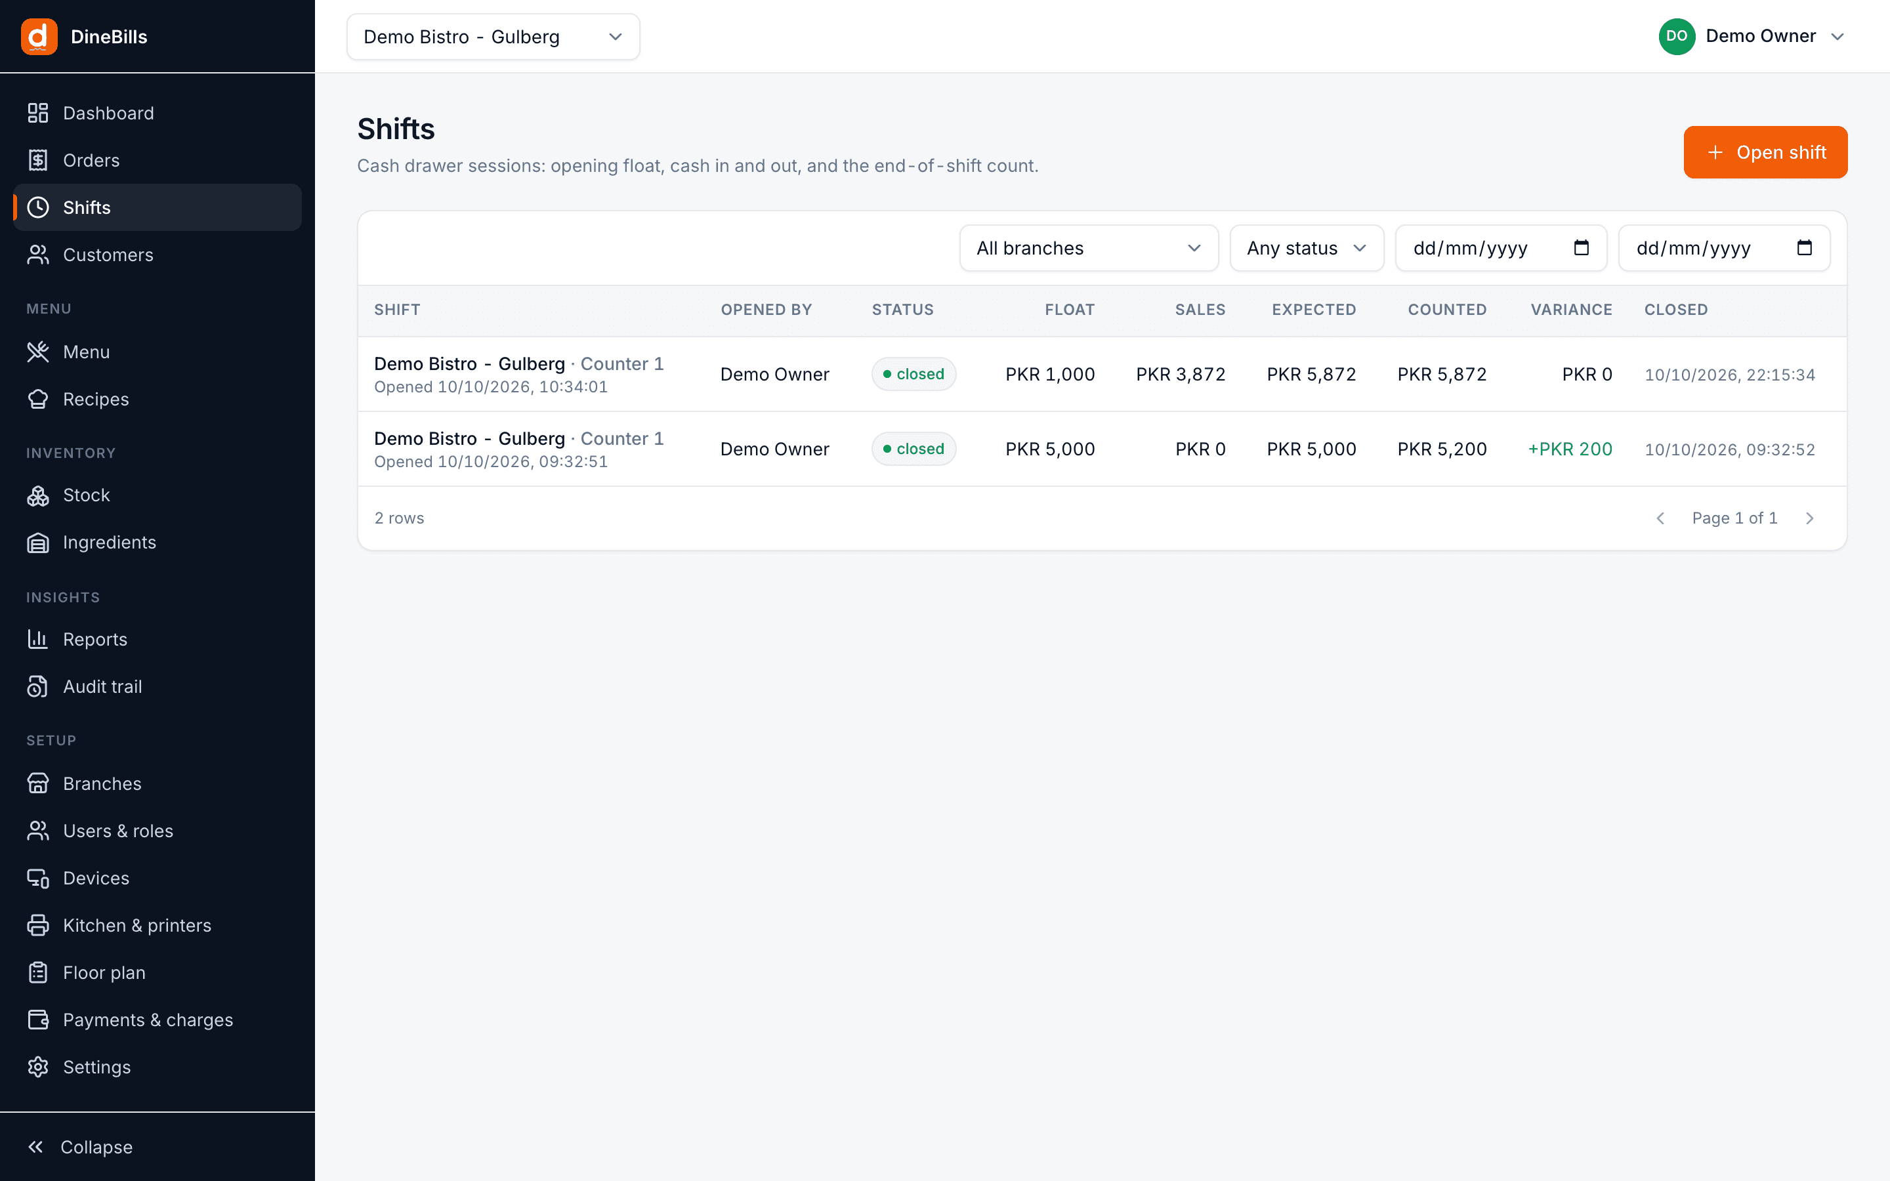1890x1181 pixels.
Task: Click closed time 10/10/2026, 09:32:52
Action: pos(1729,450)
